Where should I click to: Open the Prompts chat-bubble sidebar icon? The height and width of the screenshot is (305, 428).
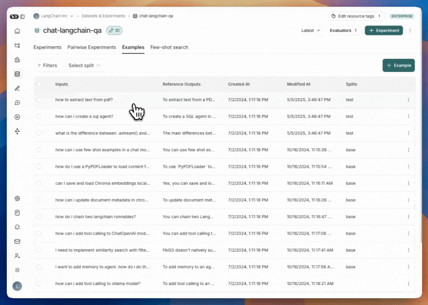(x=17, y=103)
